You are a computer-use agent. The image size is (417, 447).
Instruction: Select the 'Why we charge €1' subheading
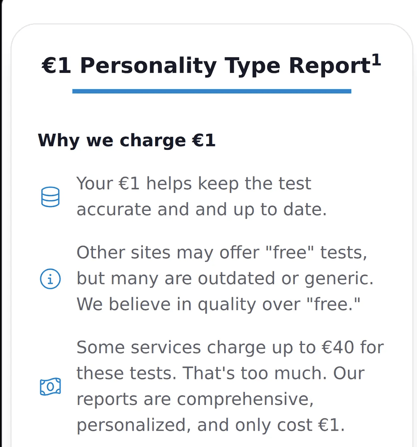tap(127, 141)
